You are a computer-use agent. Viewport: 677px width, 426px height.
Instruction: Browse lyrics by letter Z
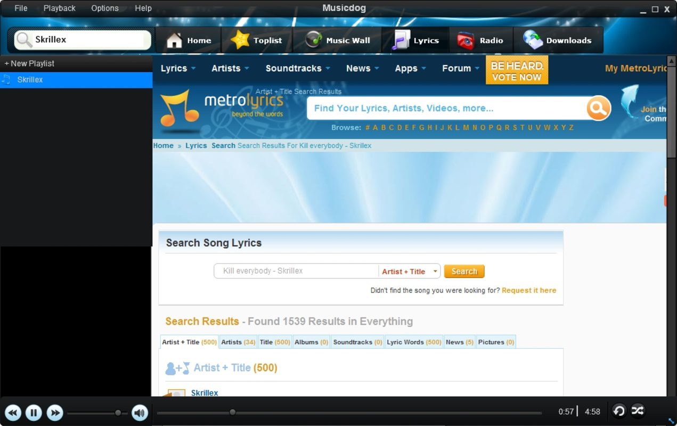(571, 127)
